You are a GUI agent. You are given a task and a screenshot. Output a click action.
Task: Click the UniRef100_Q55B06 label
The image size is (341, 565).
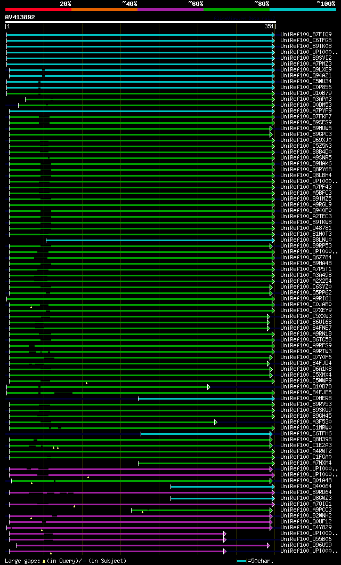tap(306, 539)
